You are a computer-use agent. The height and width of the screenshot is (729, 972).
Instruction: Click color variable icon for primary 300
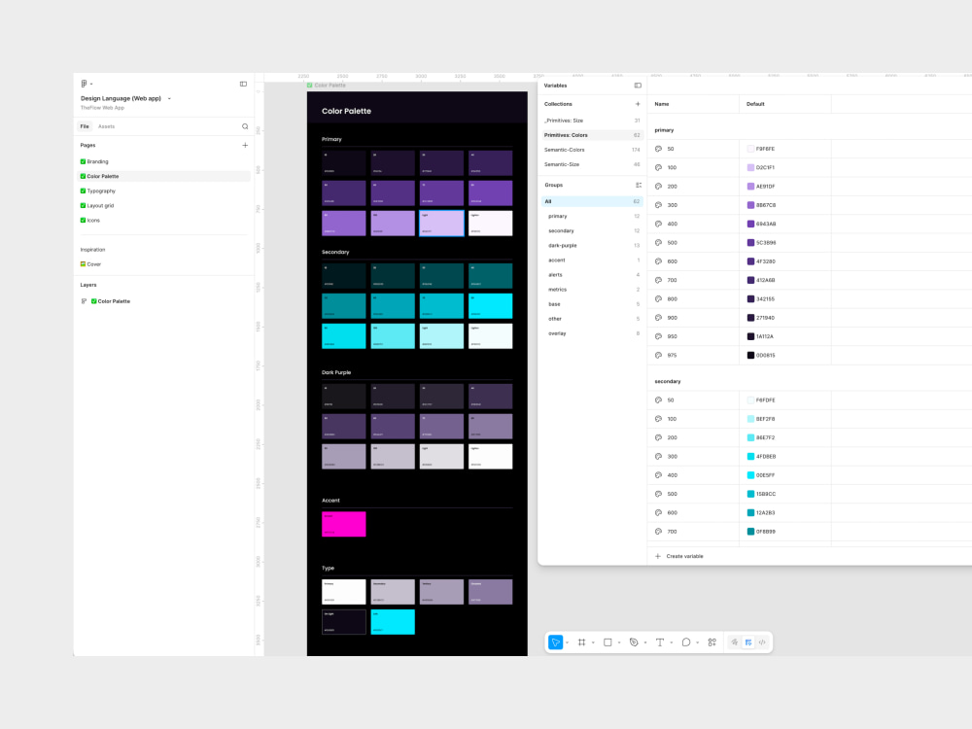658,205
